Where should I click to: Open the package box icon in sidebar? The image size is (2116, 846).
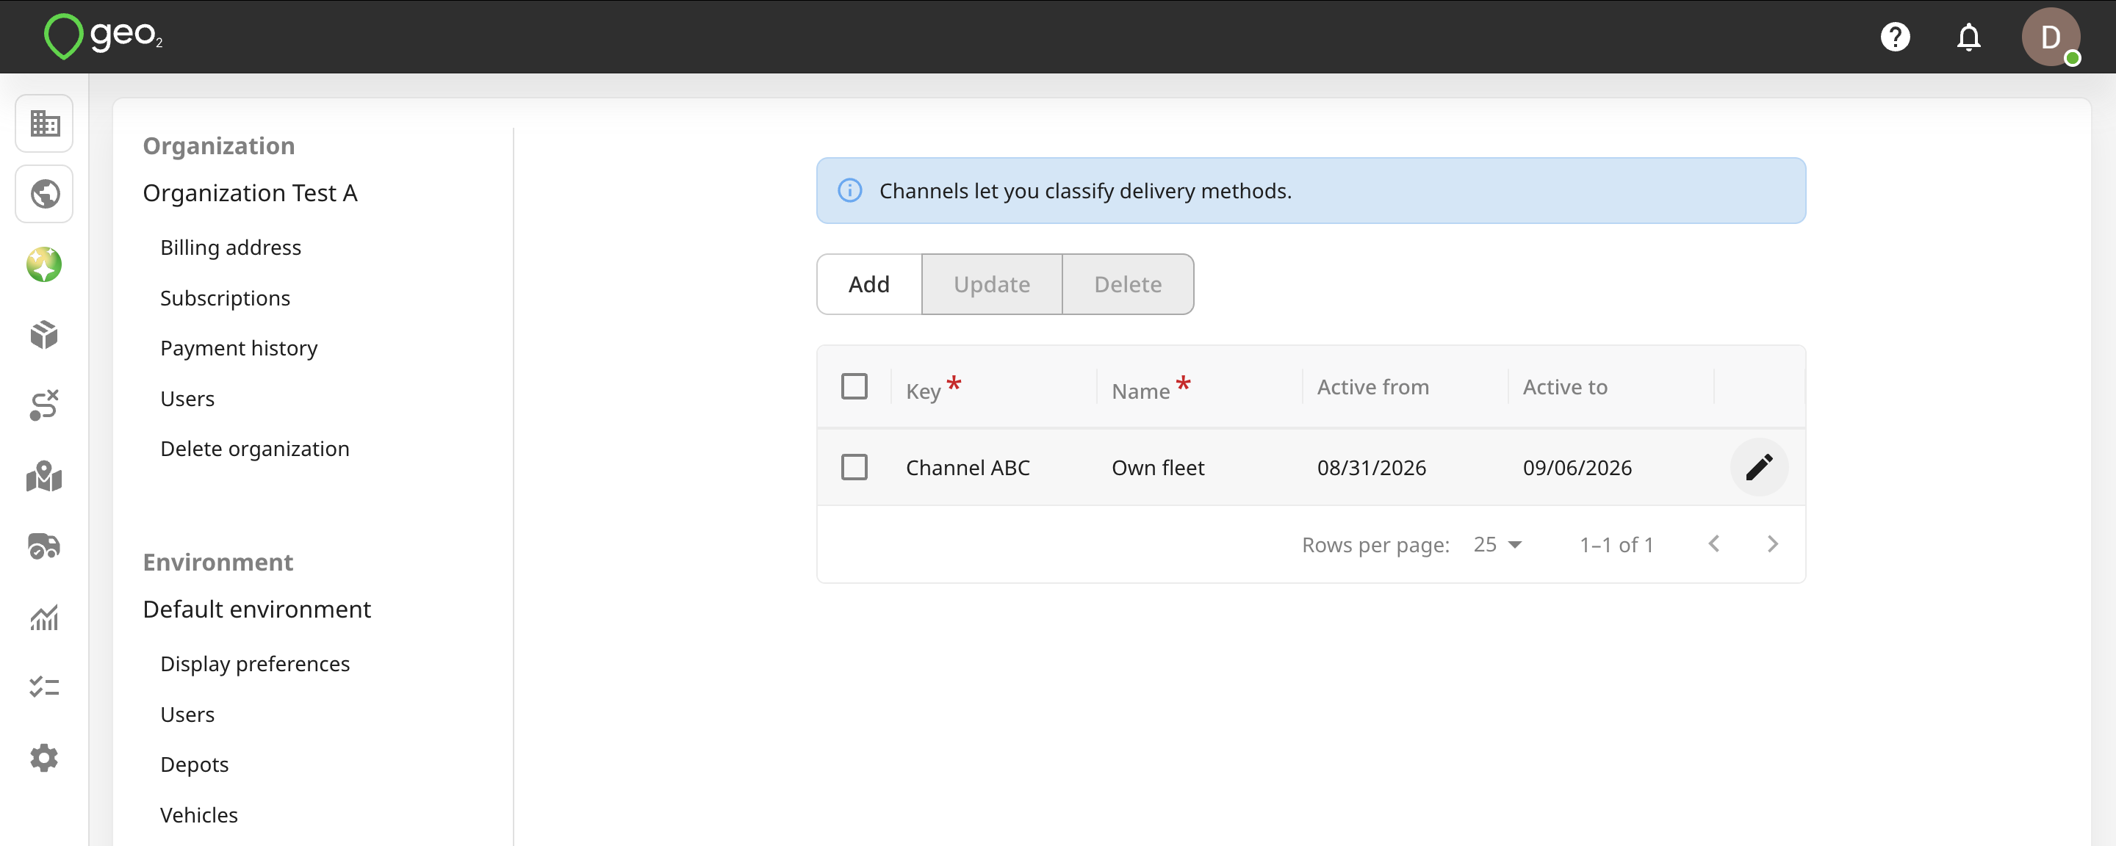tap(44, 334)
